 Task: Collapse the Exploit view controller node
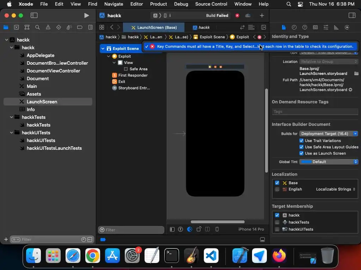click(x=109, y=56)
